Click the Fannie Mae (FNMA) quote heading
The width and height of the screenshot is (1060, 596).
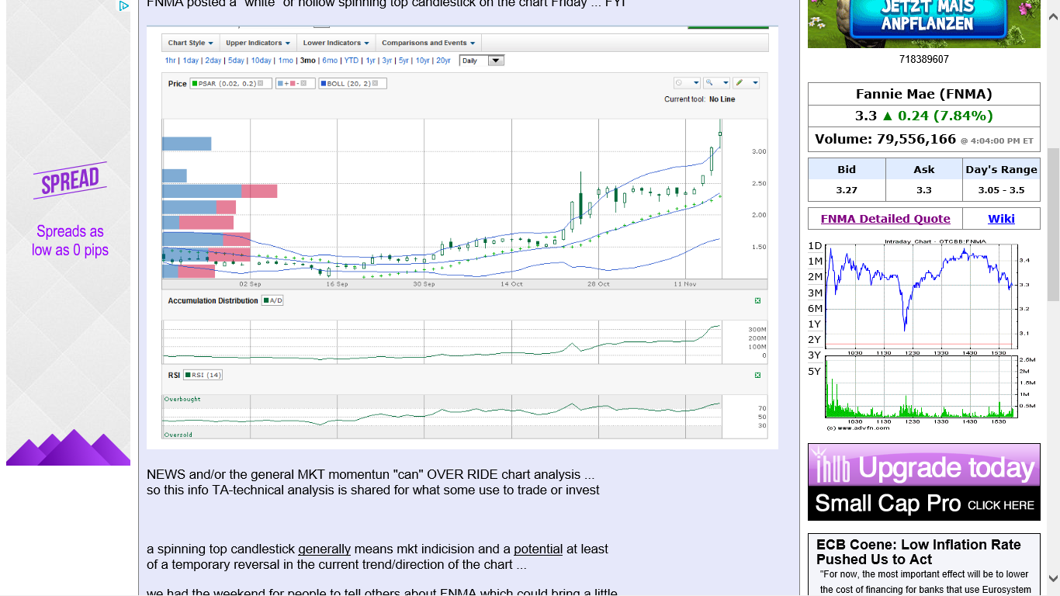coord(924,94)
